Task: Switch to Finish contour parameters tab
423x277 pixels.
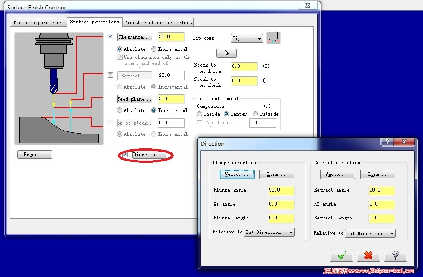Action: 158,22
